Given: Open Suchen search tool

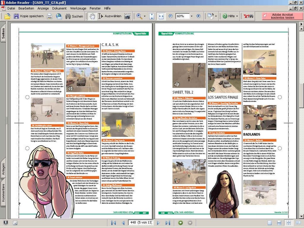Looking at the screenshot, I should coord(74,16).
